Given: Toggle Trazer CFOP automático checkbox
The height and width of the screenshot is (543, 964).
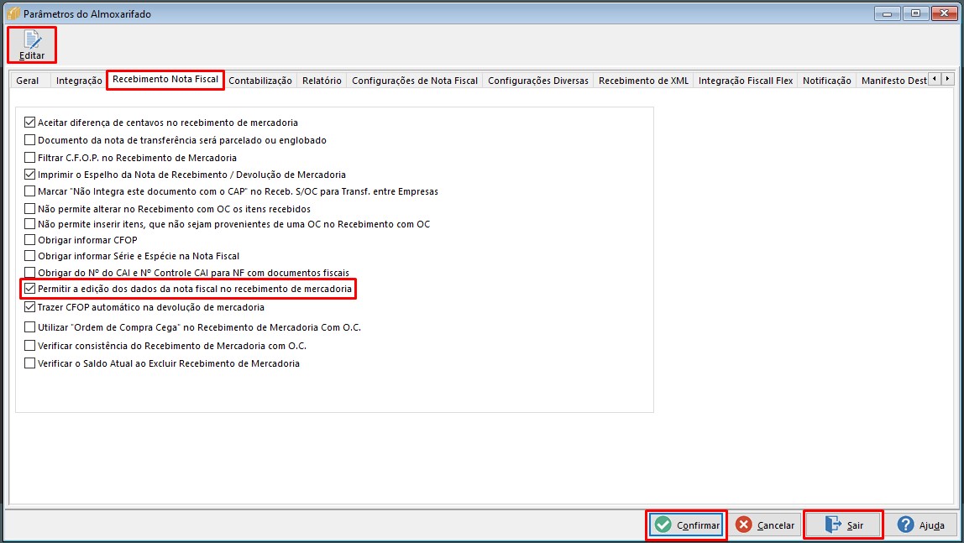Looking at the screenshot, I should 29,306.
